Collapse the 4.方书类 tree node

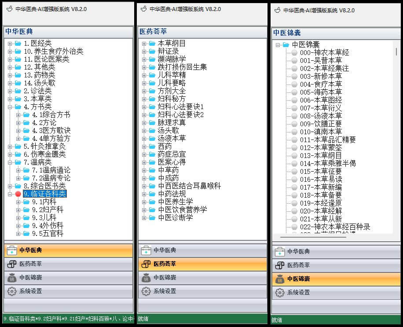[10, 107]
